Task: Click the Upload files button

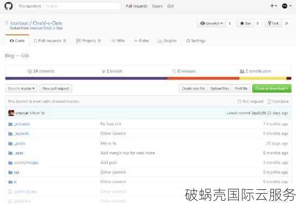Action: coord(220,88)
